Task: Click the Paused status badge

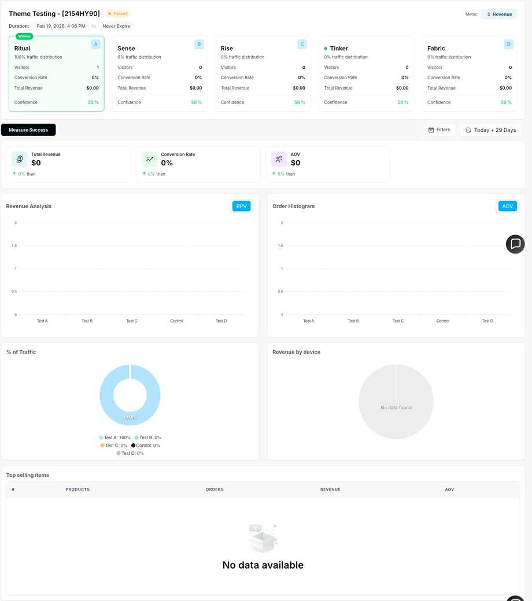Action: (118, 14)
